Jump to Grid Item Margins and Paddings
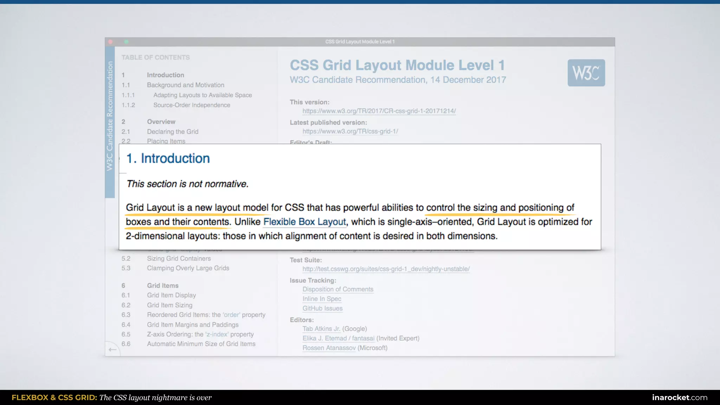This screenshot has width=720, height=405. [193, 324]
